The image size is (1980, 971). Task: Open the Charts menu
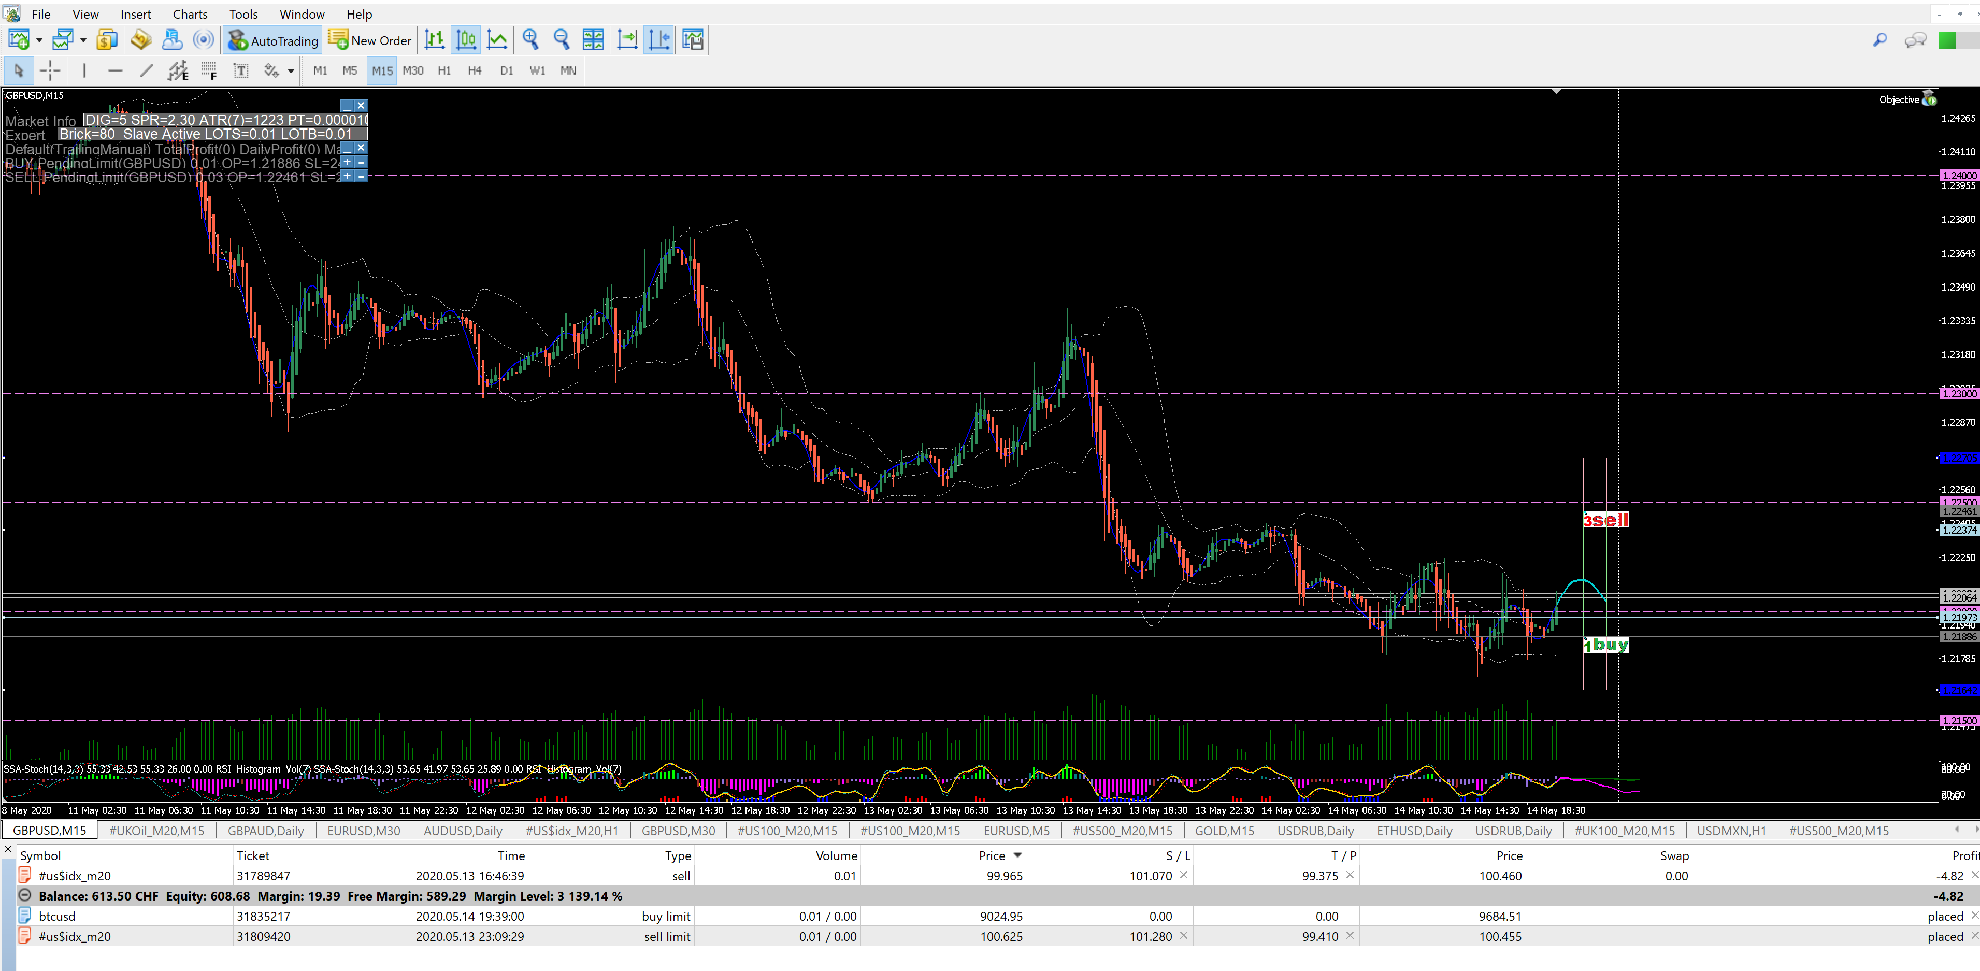pos(190,14)
